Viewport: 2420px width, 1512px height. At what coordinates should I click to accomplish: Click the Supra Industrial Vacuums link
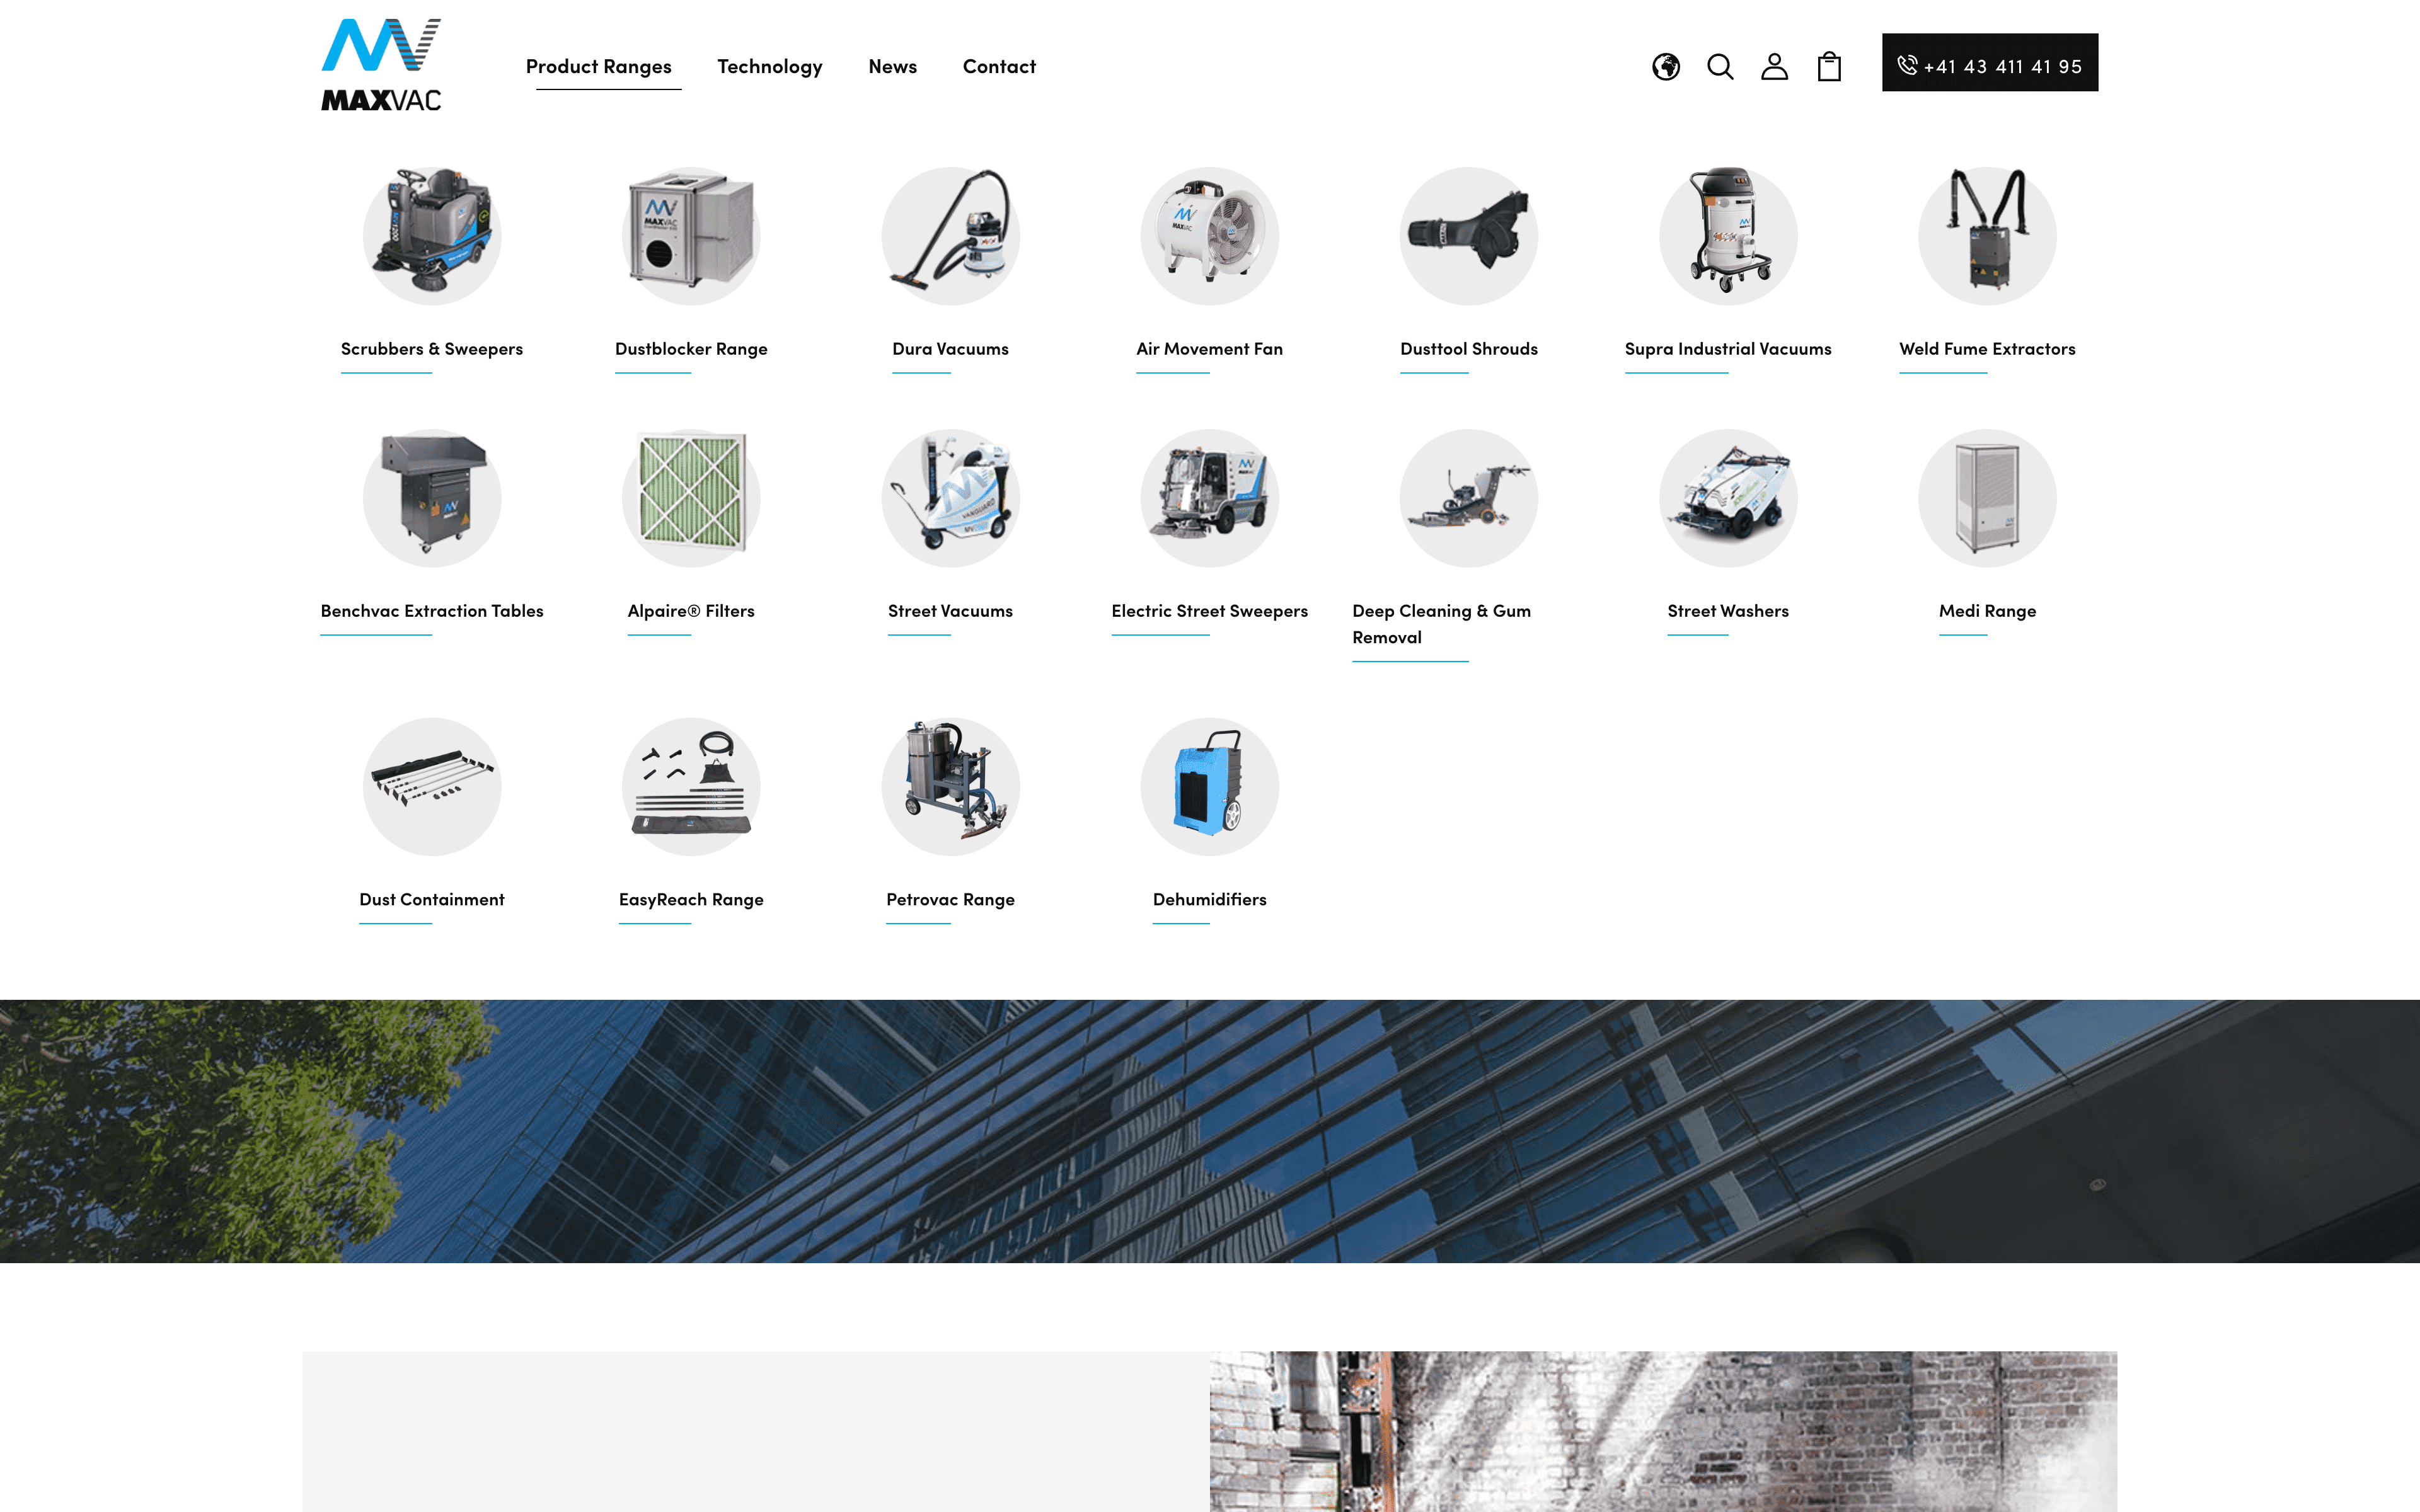(x=1727, y=349)
